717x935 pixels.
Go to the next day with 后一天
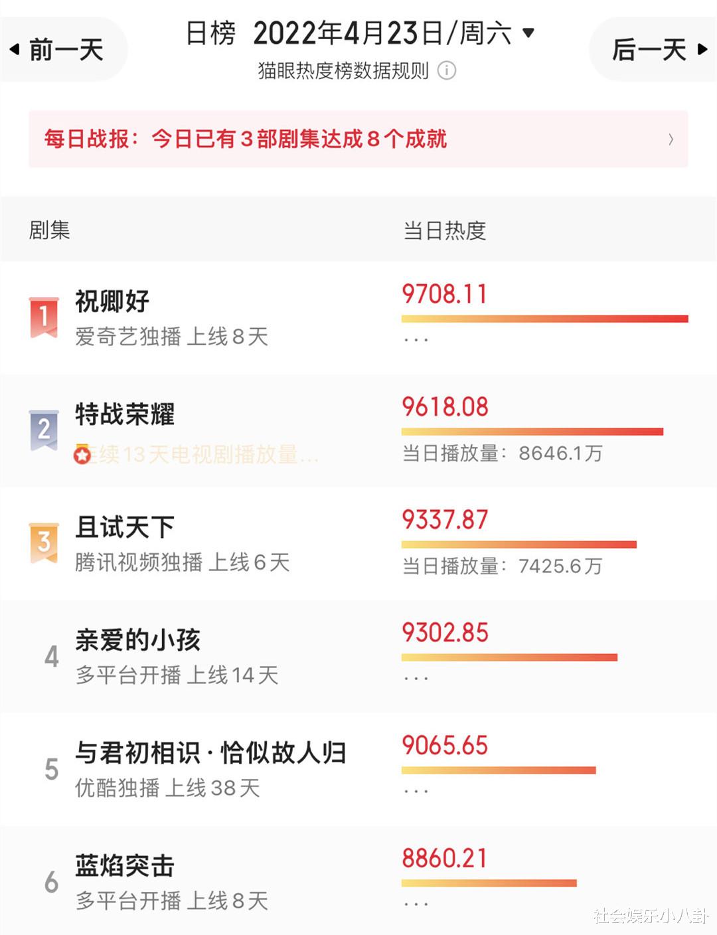(657, 49)
